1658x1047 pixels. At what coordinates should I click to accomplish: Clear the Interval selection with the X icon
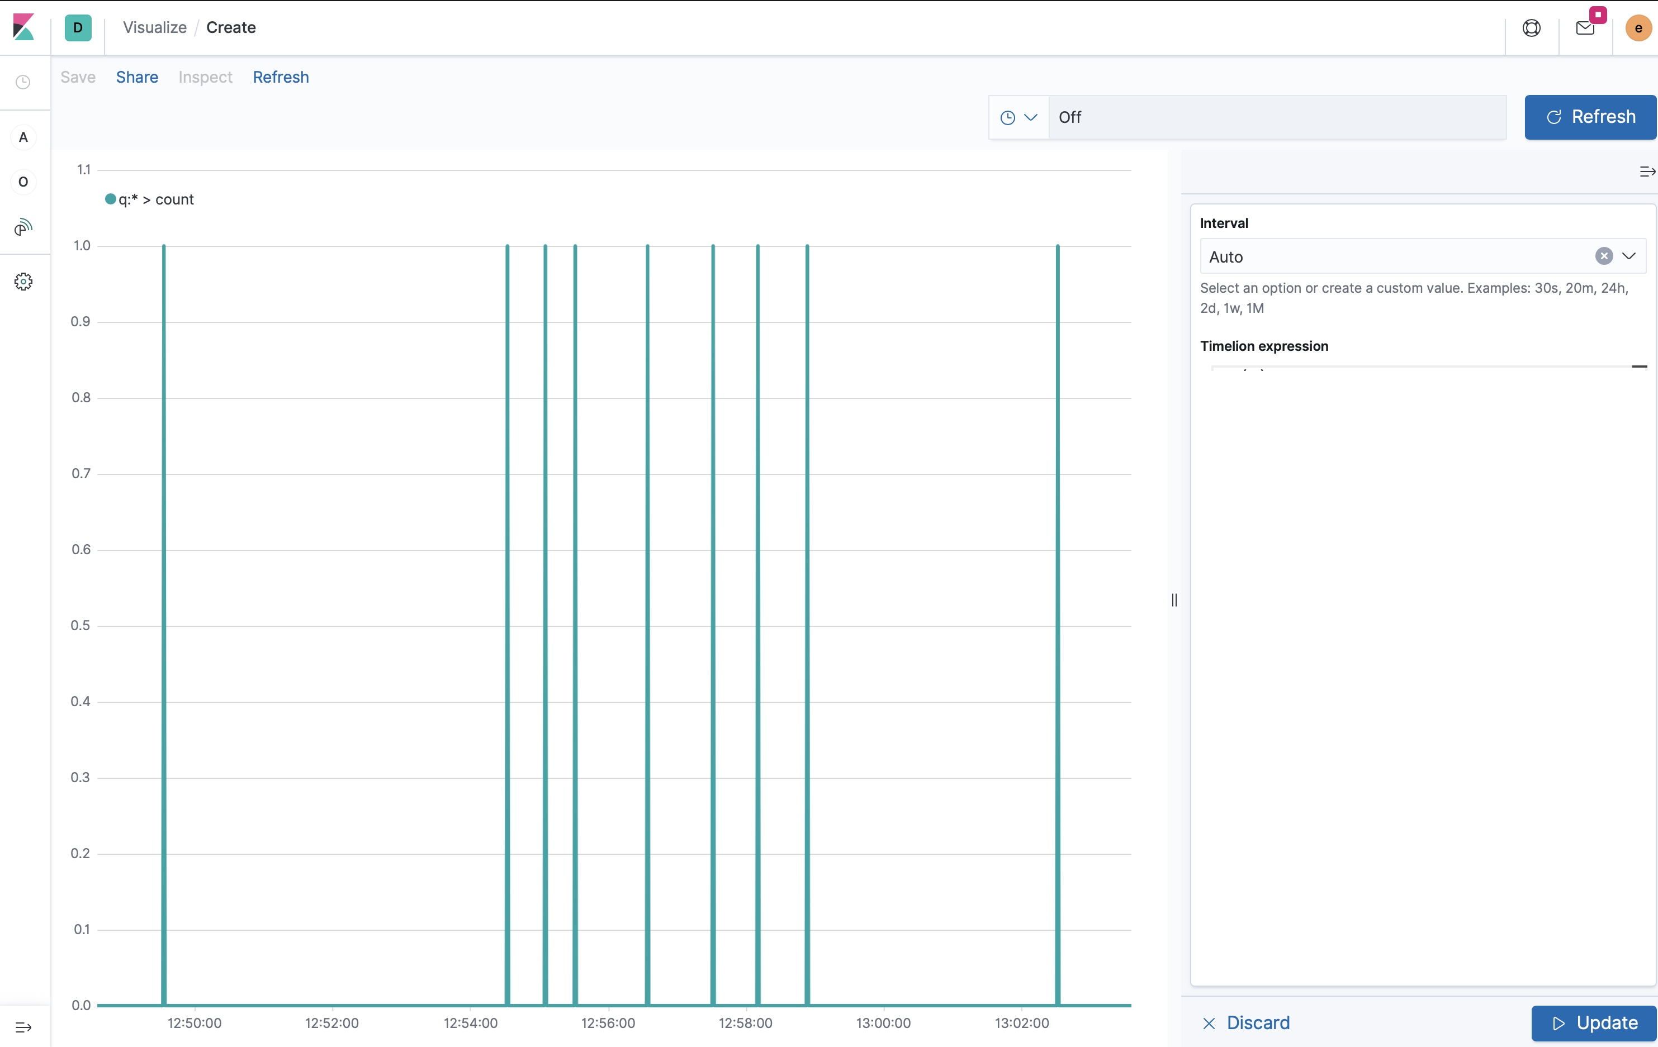pos(1604,256)
